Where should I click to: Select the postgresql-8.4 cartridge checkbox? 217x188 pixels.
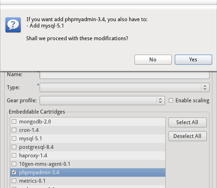click(14, 147)
